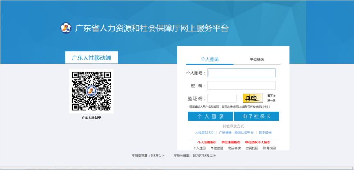Image resolution: width=354 pixels, height=170 pixels.
Task: Click 看不清换一张 to change captcha
Action: tap(272, 98)
